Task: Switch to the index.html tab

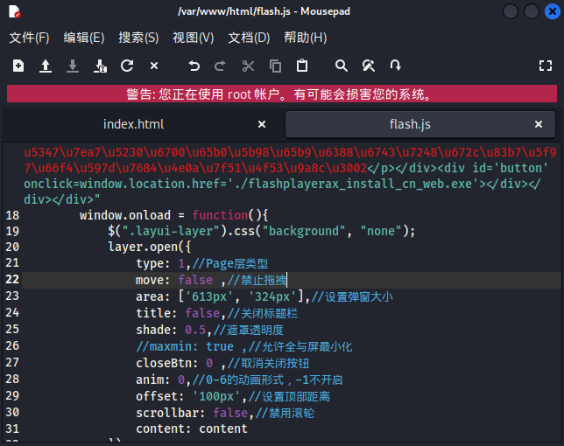Action: click(x=133, y=124)
